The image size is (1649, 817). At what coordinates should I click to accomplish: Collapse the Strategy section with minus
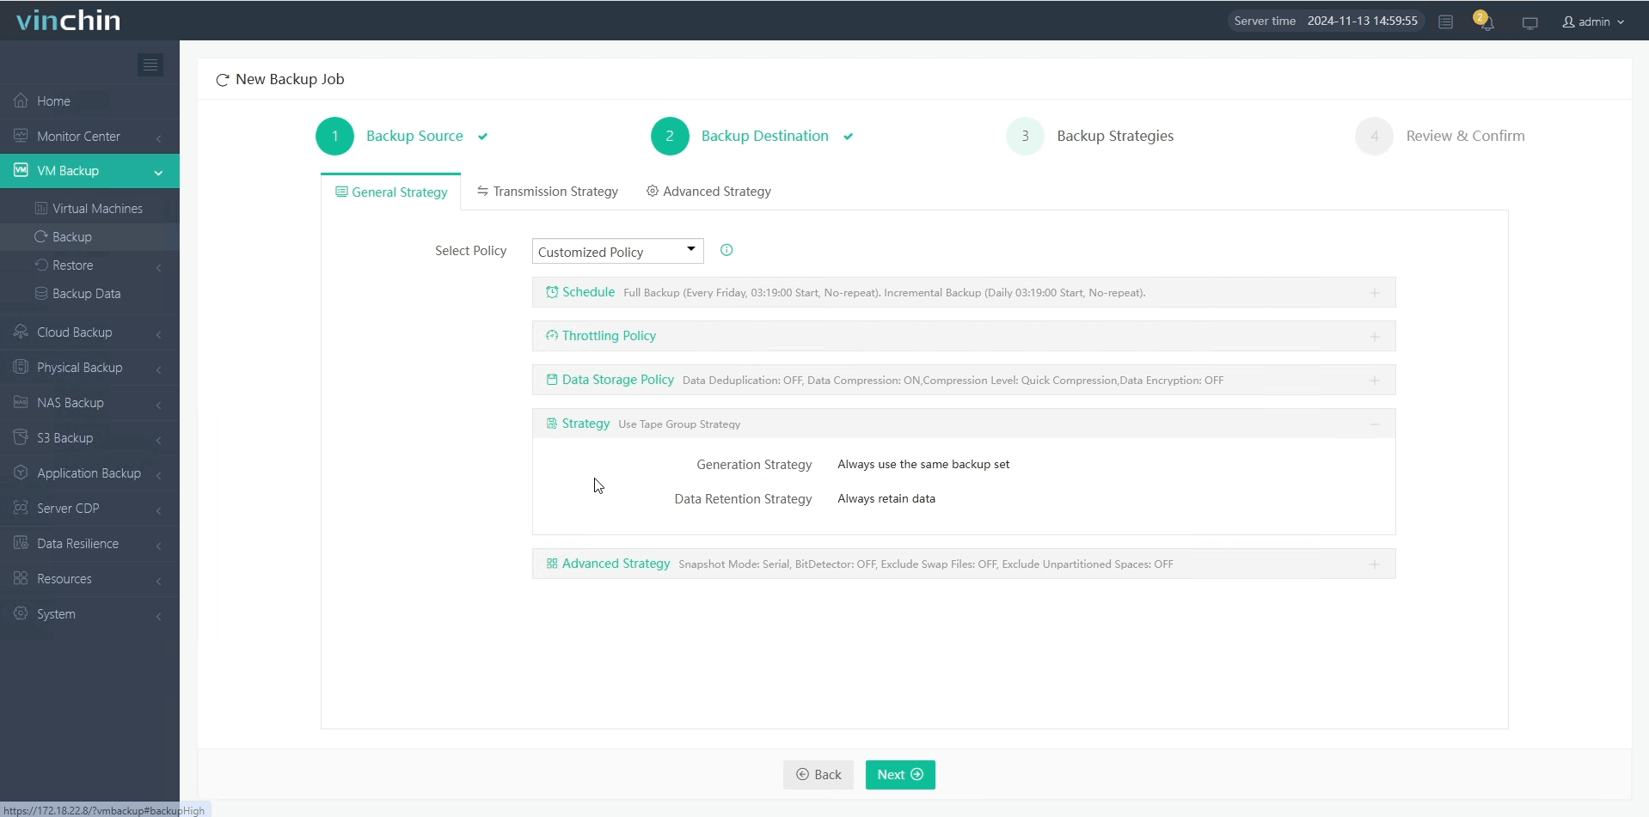1375,424
